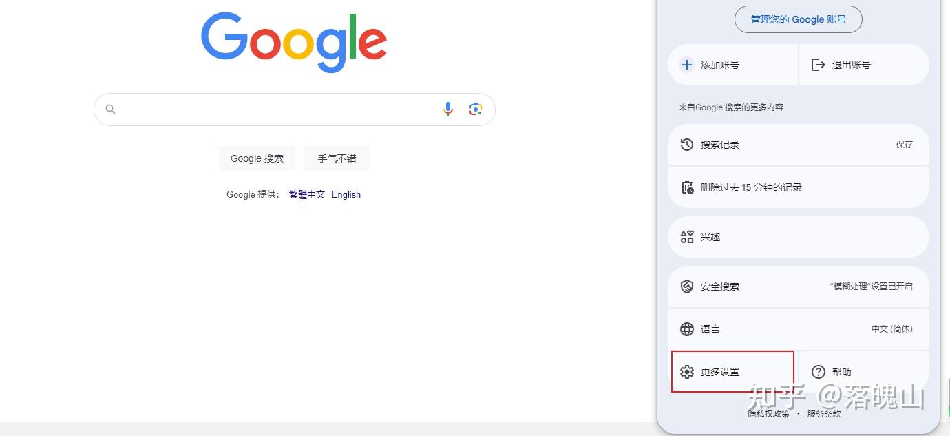Screen dimensions: 950x436
Task: Click 管理您的 Google 账号 button
Action: (799, 19)
